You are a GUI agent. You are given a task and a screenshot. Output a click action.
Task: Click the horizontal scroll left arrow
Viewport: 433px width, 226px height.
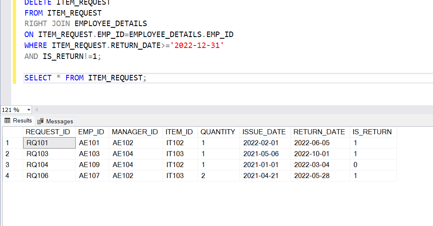point(36,110)
